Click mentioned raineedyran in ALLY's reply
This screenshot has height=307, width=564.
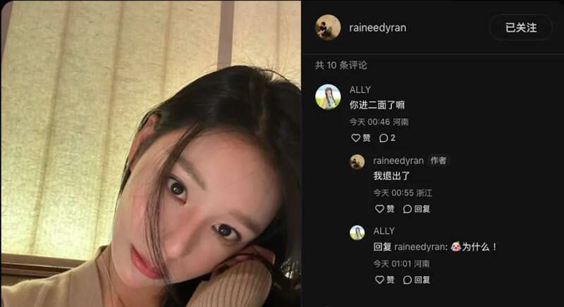coord(419,247)
